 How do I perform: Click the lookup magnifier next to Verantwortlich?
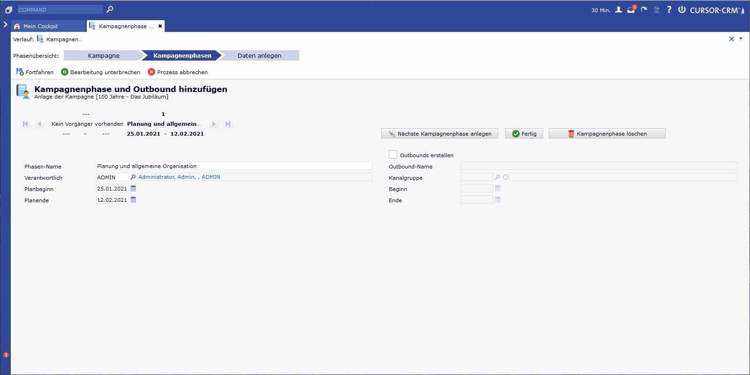[133, 177]
